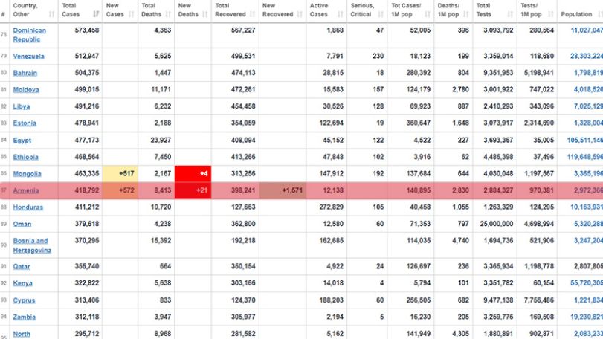The width and height of the screenshot is (603, 339).
Task: Click Cyprus tests per million 7,756,486
Action: tap(539, 300)
